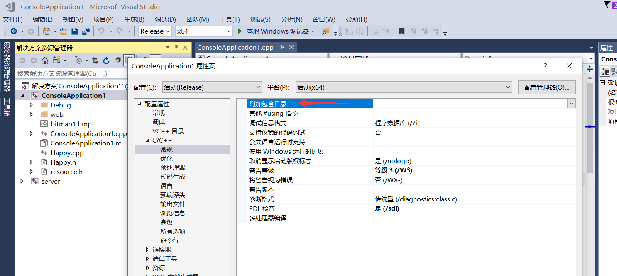Viewport: 617px width, 276px height.
Task: Select the 调试信息格式 property row
Action: [x=411, y=123]
